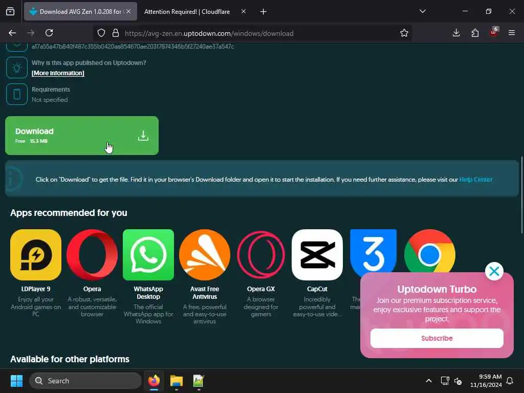524x393 pixels.
Task: Show site security padlock info
Action: tap(116, 33)
